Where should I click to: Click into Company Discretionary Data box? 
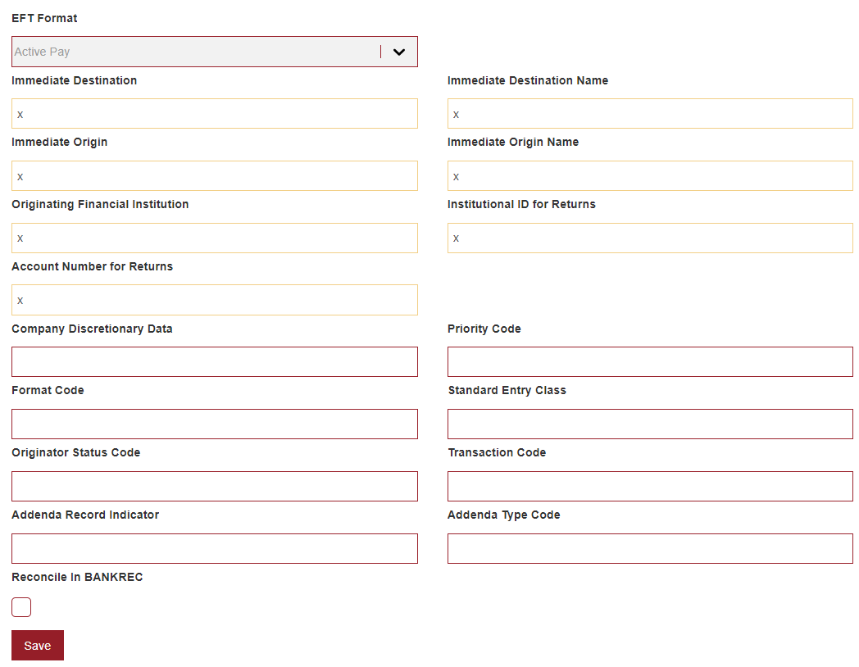214,362
